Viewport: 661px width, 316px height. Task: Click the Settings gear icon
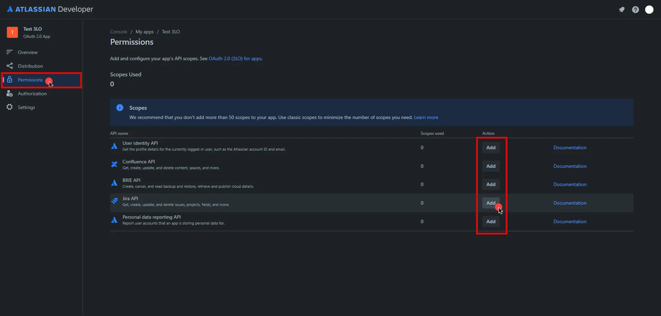pyautogui.click(x=10, y=107)
